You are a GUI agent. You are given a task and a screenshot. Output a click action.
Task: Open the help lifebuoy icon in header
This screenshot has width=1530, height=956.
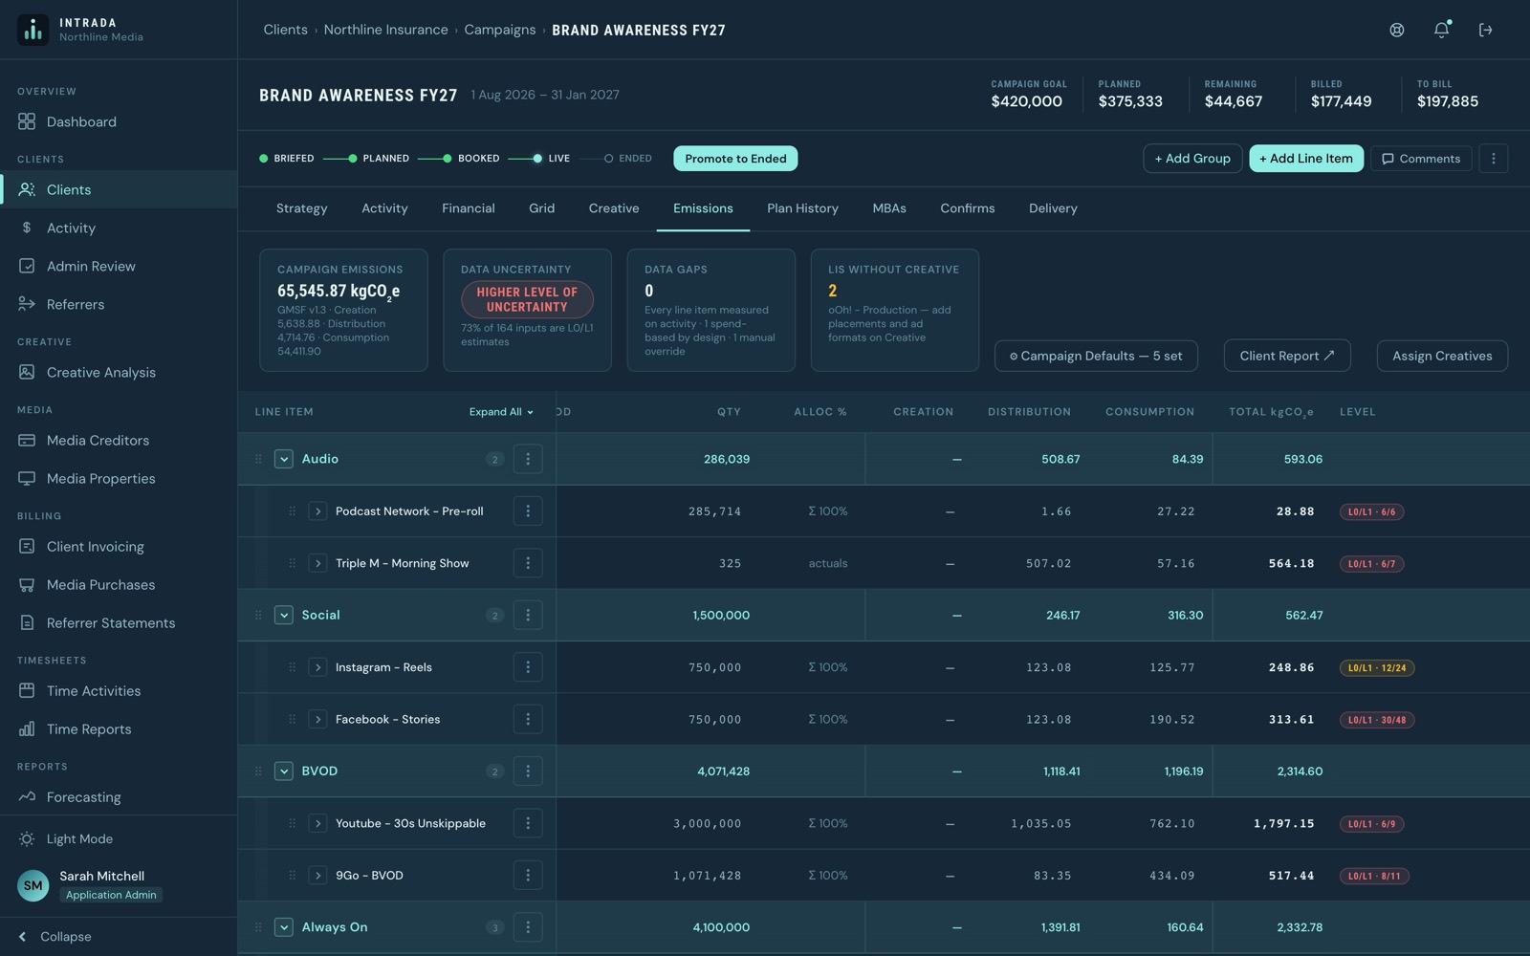coord(1397,30)
